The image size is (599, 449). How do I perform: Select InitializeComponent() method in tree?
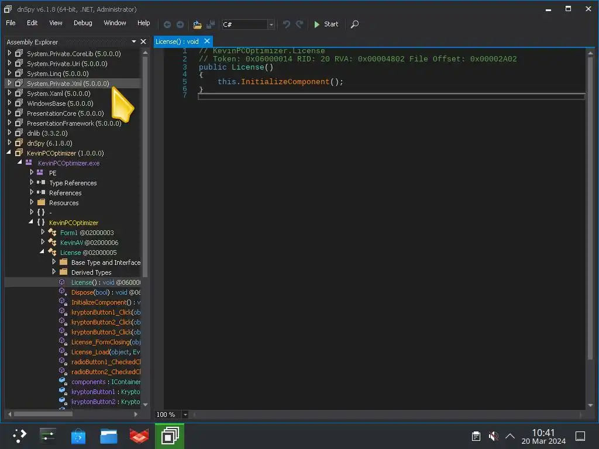point(106,302)
